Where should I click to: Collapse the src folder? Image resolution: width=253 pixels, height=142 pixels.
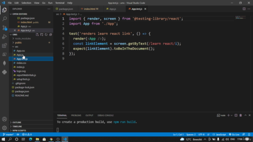pyautogui.click(x=17, y=47)
